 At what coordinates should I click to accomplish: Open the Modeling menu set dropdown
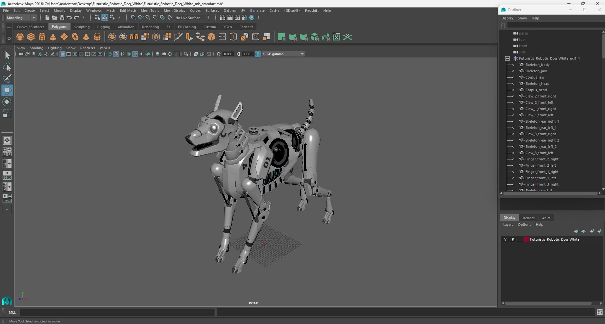pos(21,18)
